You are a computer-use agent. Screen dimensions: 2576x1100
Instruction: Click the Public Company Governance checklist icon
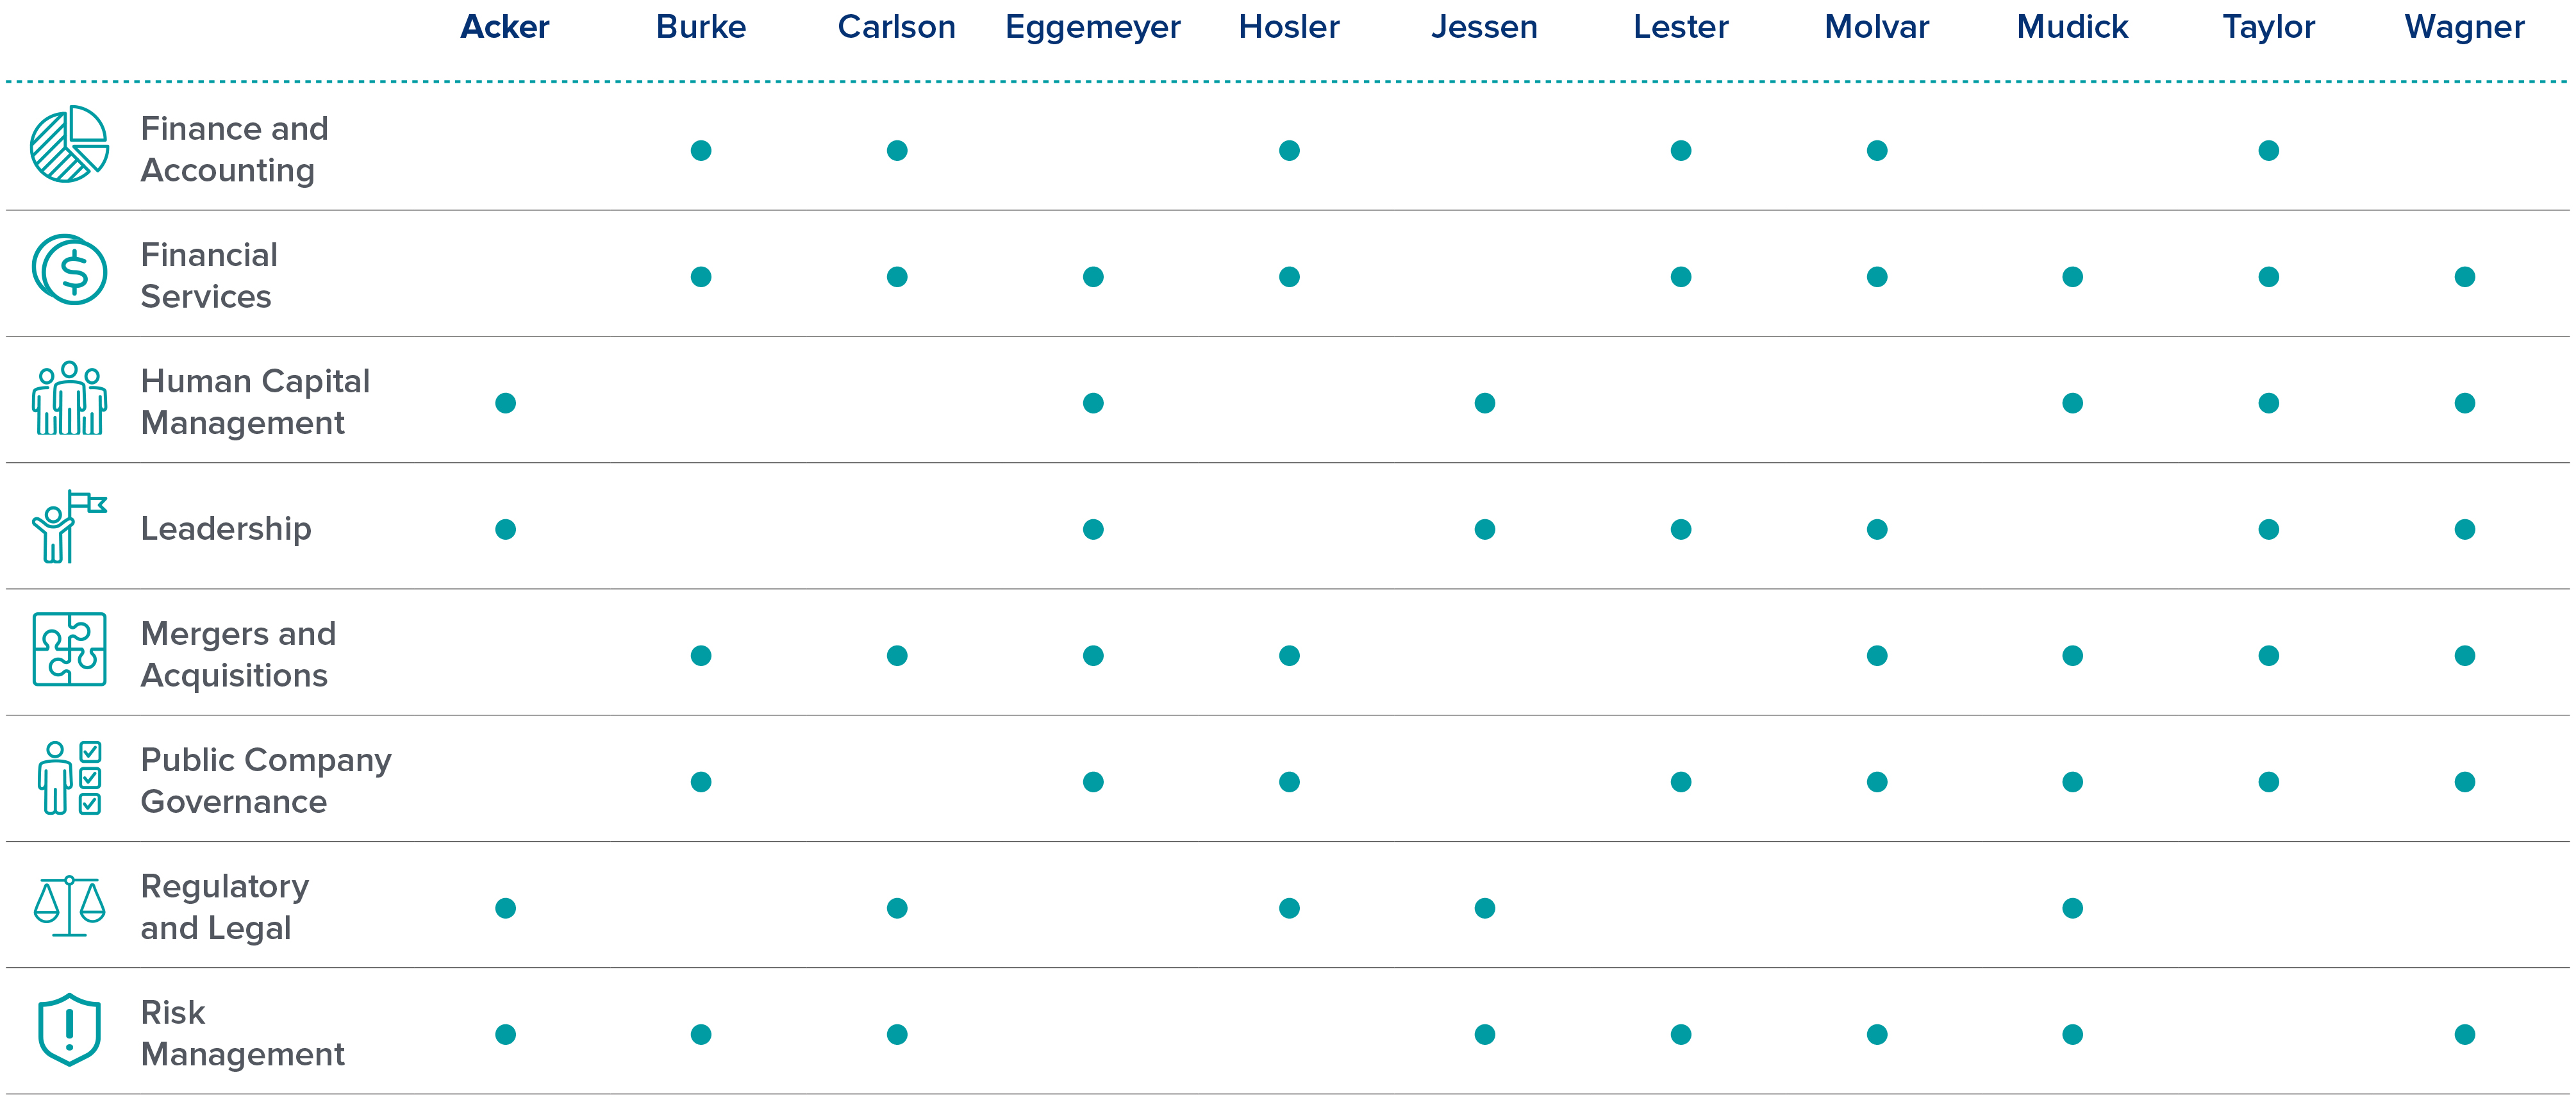[x=69, y=778]
